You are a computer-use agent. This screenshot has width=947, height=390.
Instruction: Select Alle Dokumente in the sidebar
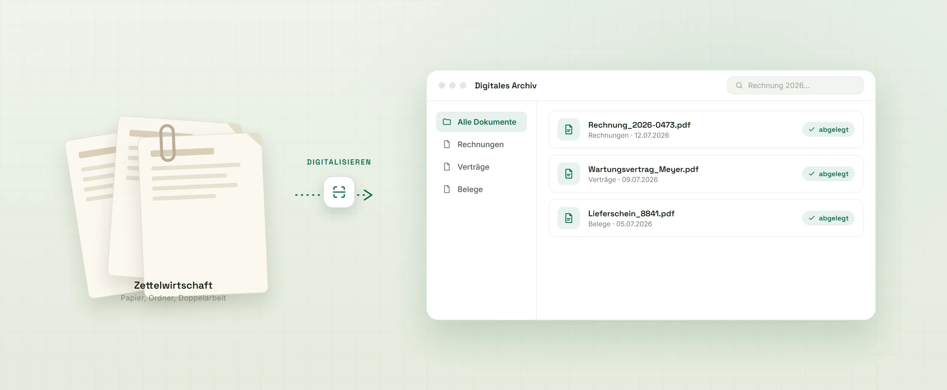click(x=481, y=122)
